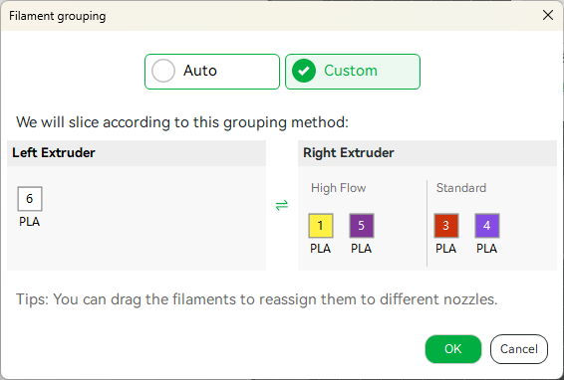Confirm grouping with the OK button
The image size is (564, 380).
(x=453, y=349)
